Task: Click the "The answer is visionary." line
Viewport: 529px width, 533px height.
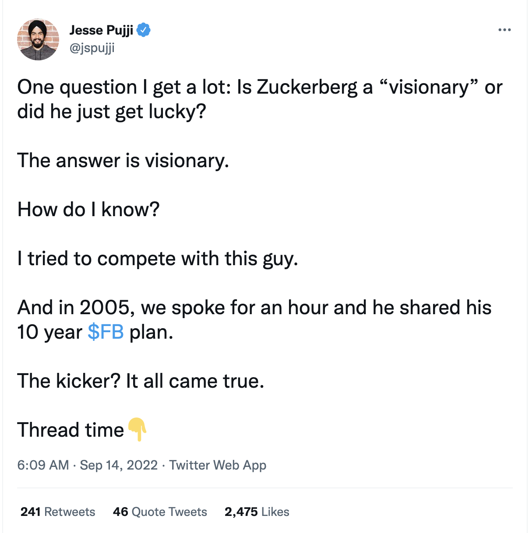Action: tap(123, 161)
